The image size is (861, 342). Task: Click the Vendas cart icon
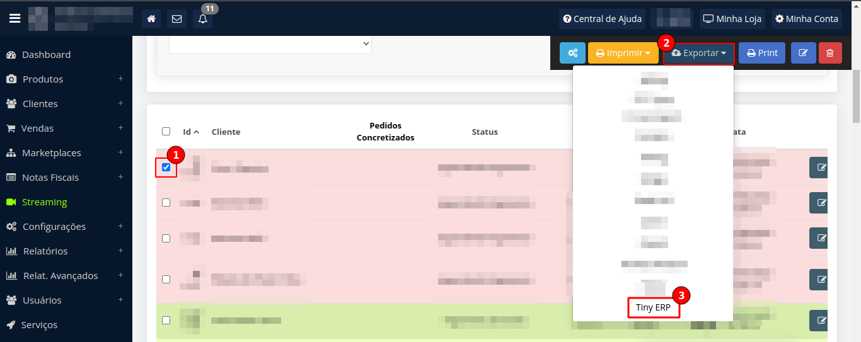11,128
